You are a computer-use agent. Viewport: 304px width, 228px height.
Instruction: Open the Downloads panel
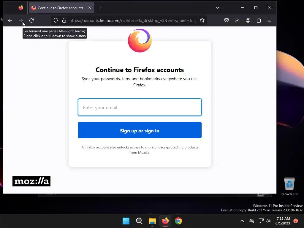click(237, 20)
